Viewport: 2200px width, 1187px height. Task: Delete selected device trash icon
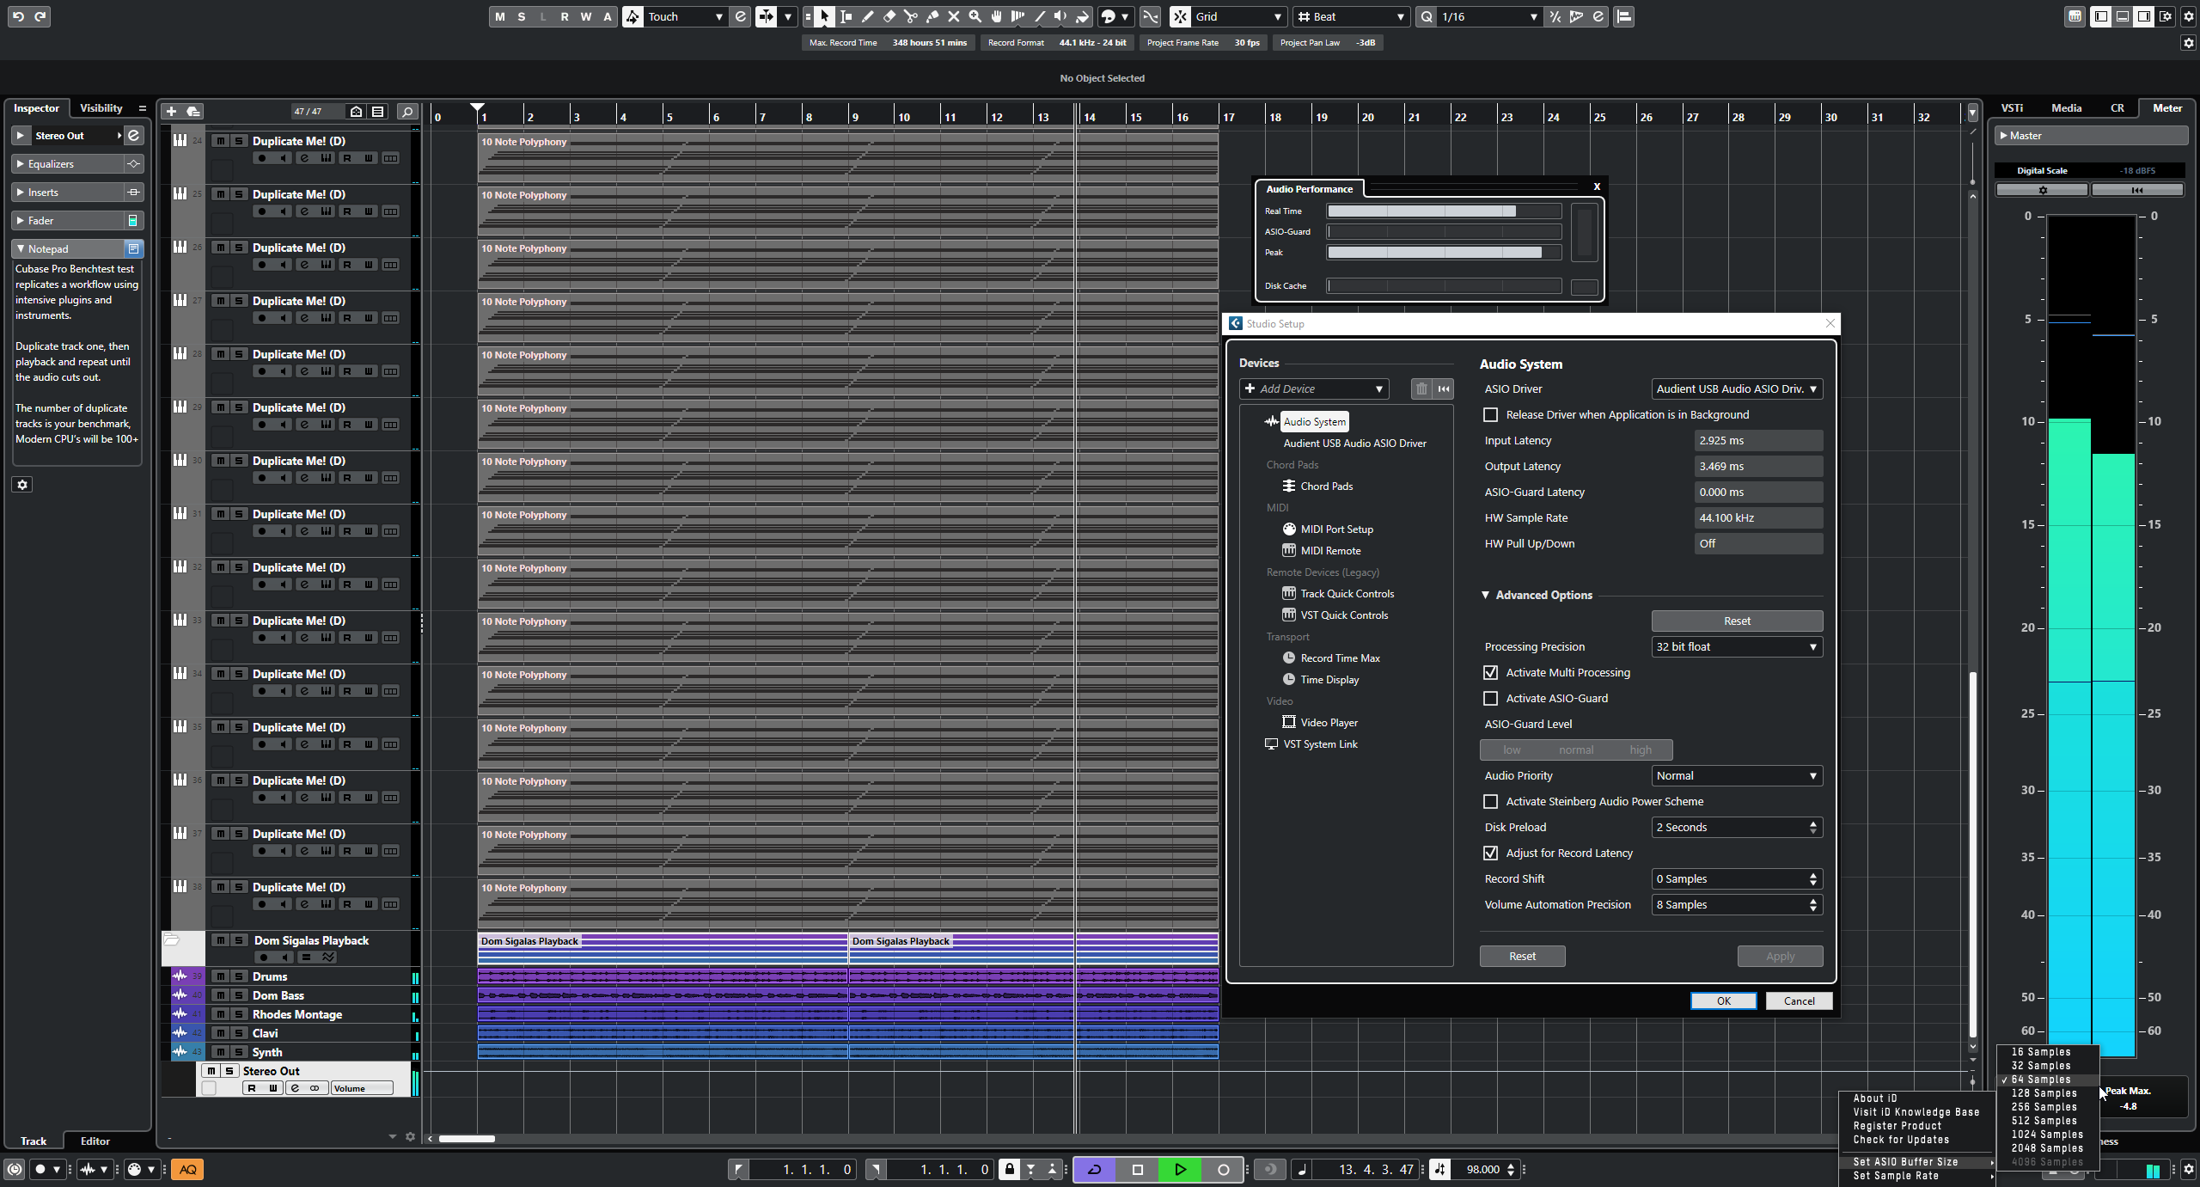1421,389
